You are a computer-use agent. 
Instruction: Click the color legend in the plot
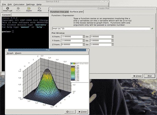[x=79, y=72]
